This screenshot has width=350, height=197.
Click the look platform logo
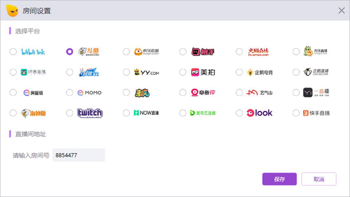259,113
